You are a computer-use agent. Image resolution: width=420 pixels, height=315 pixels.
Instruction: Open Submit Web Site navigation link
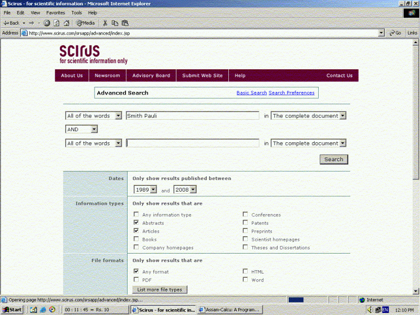pyautogui.click(x=202, y=76)
